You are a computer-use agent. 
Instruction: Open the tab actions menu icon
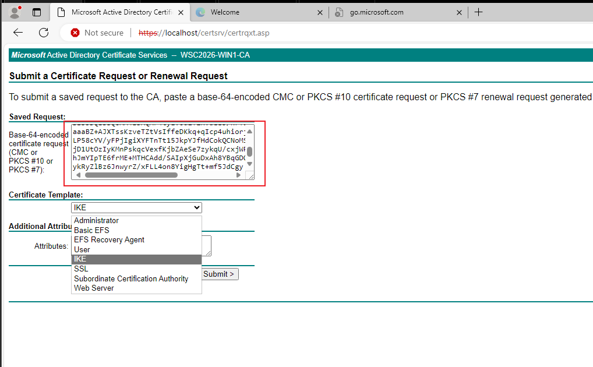pyautogui.click(x=37, y=12)
